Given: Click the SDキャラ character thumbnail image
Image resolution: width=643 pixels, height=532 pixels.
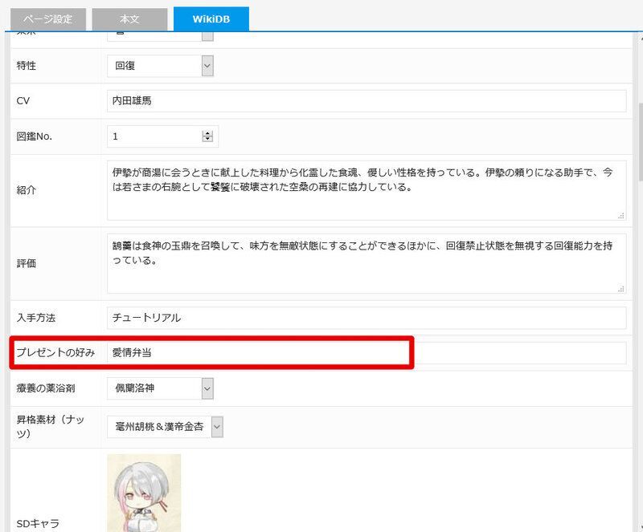Looking at the screenshot, I should coord(144,492).
